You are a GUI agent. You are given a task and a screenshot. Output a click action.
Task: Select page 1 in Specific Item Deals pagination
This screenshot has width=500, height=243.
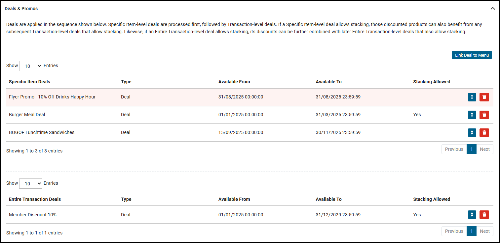tap(471, 149)
